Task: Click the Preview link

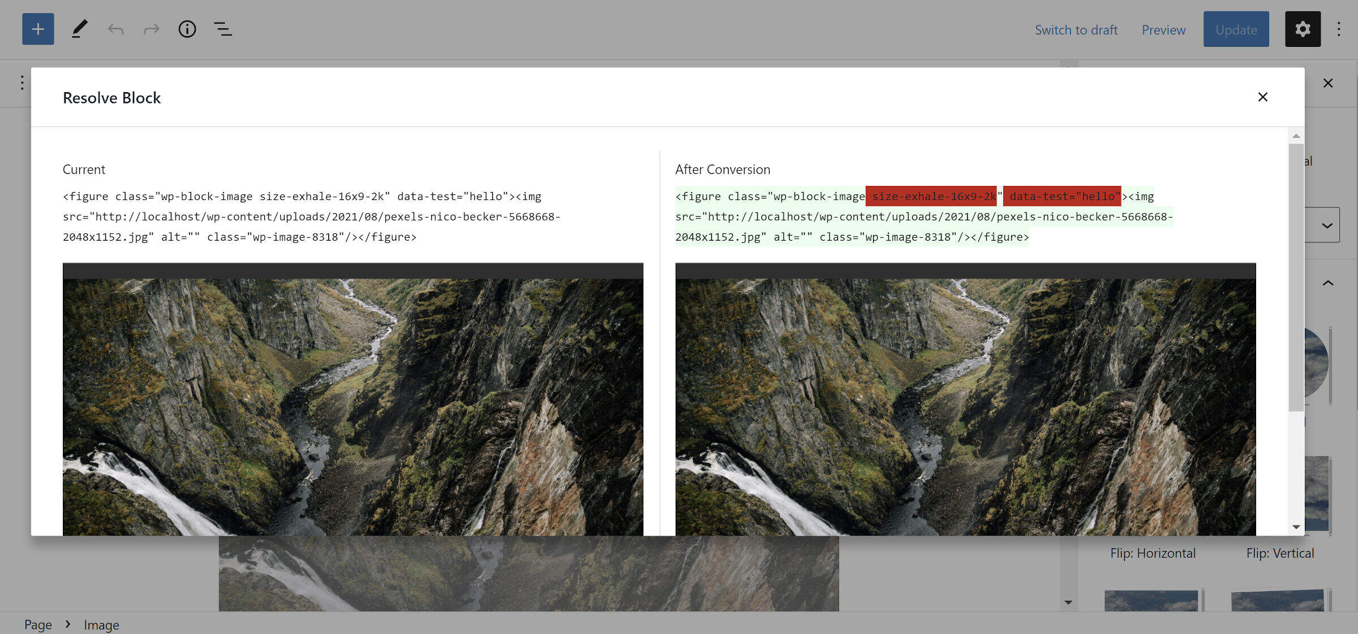Action: click(1163, 29)
